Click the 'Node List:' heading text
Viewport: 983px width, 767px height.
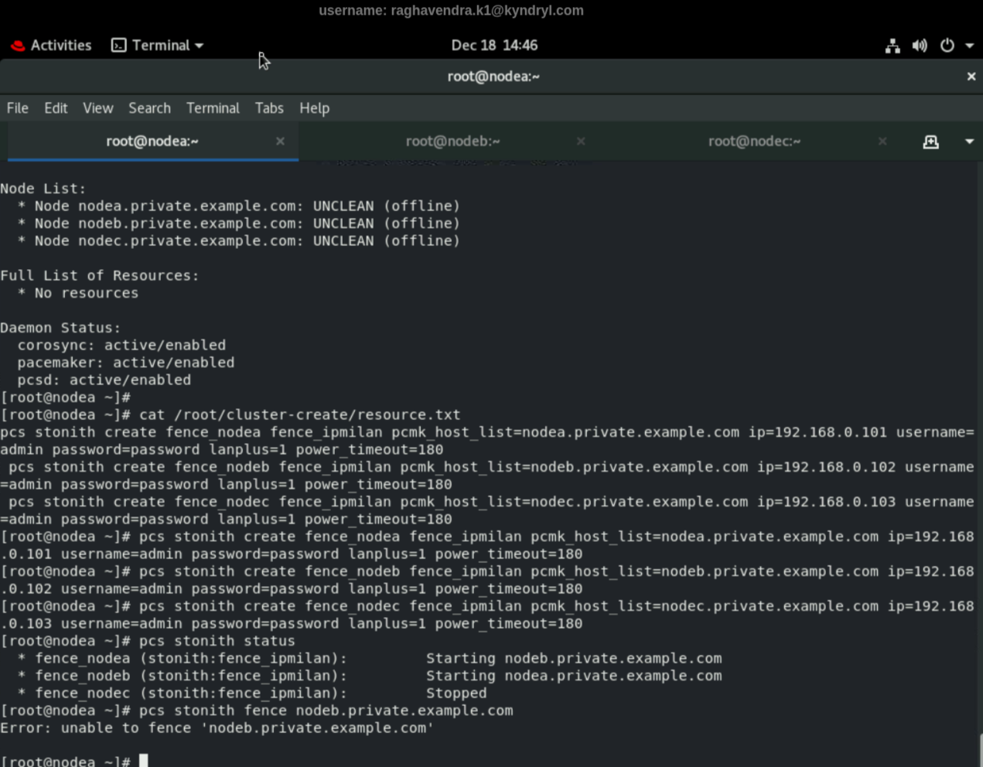coord(43,189)
